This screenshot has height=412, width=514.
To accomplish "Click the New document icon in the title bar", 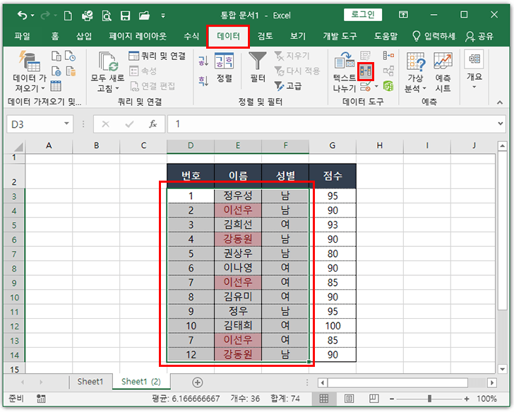I will [x=68, y=16].
